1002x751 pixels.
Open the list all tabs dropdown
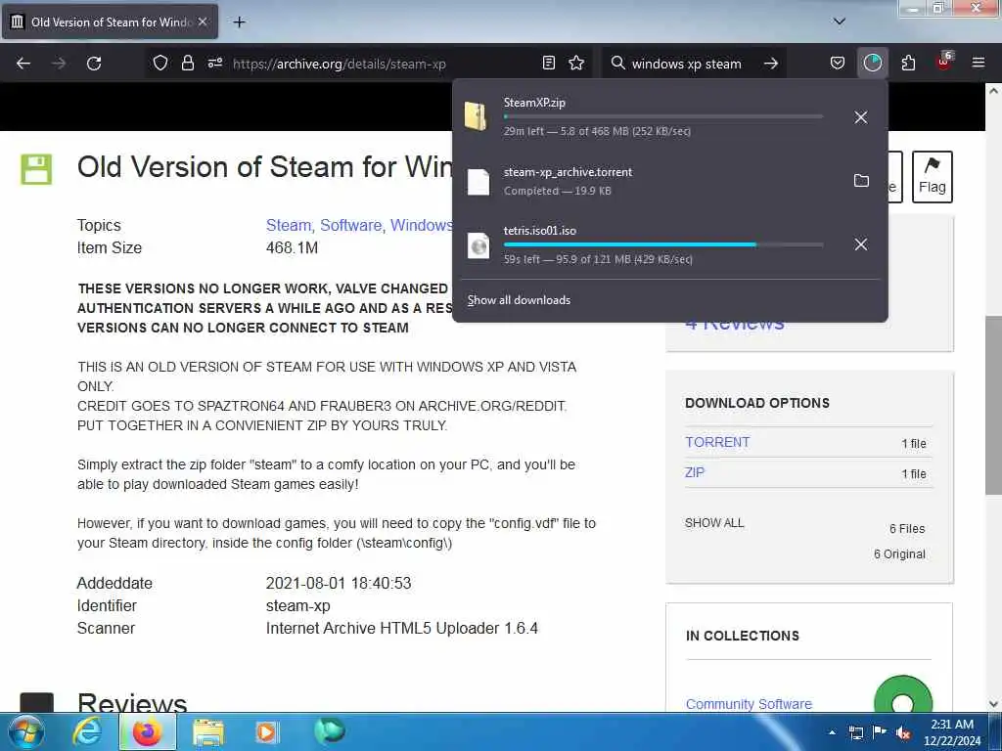840,22
